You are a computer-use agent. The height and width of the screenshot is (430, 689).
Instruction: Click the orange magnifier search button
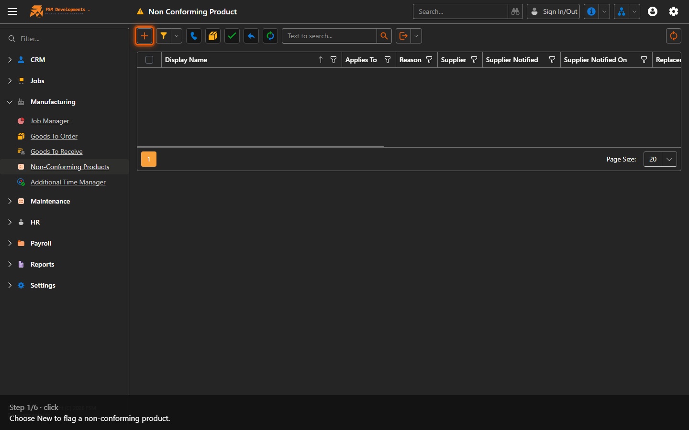[x=384, y=36]
